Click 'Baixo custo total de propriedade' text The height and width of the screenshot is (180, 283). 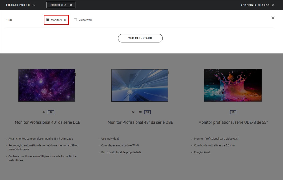[121, 152]
